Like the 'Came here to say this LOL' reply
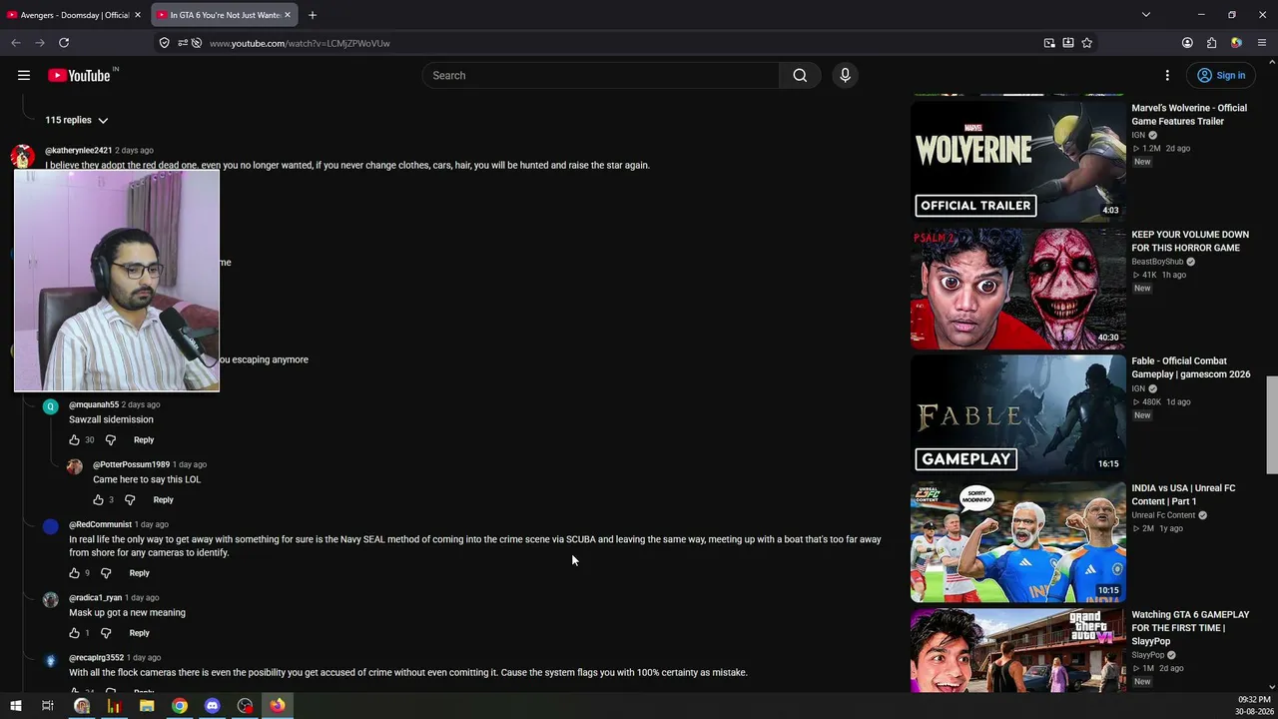 (98, 499)
